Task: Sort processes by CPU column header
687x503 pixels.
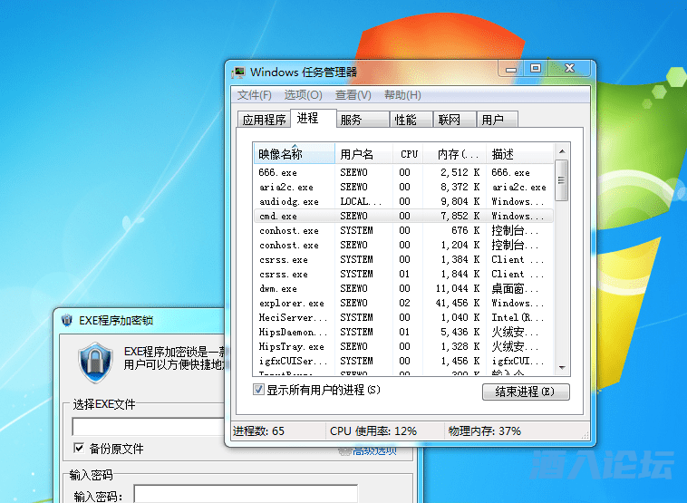Action: click(409, 154)
